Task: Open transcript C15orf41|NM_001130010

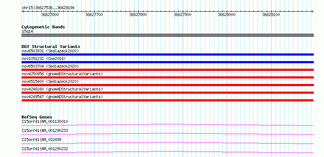Action: (45, 121)
